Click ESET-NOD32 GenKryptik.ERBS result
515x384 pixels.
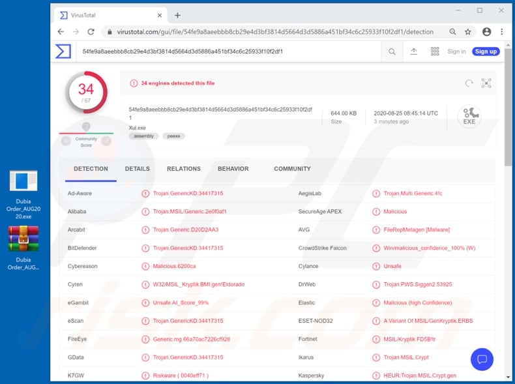[428, 321]
